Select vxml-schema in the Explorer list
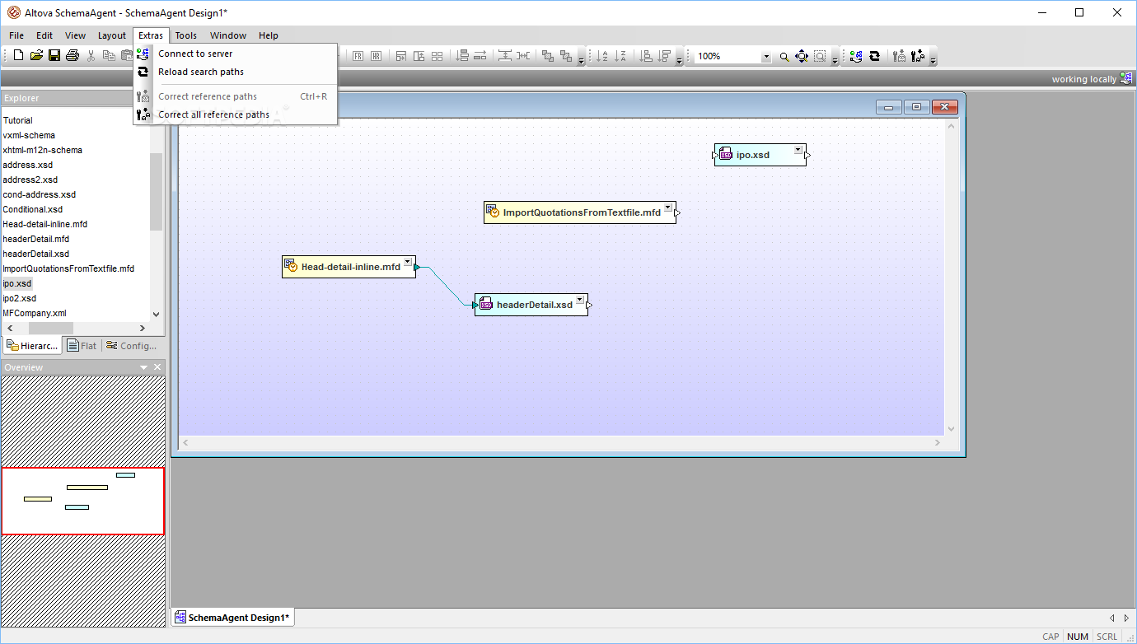Viewport: 1137px width, 644px height. pos(29,135)
